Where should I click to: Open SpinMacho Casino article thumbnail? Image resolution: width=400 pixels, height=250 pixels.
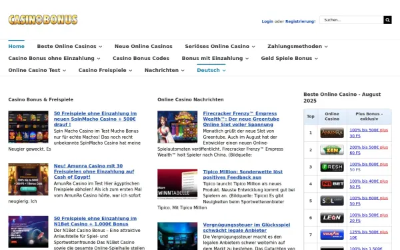click(28, 127)
